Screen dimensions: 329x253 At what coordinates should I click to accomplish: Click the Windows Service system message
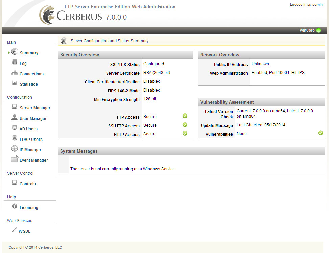pos(122,169)
